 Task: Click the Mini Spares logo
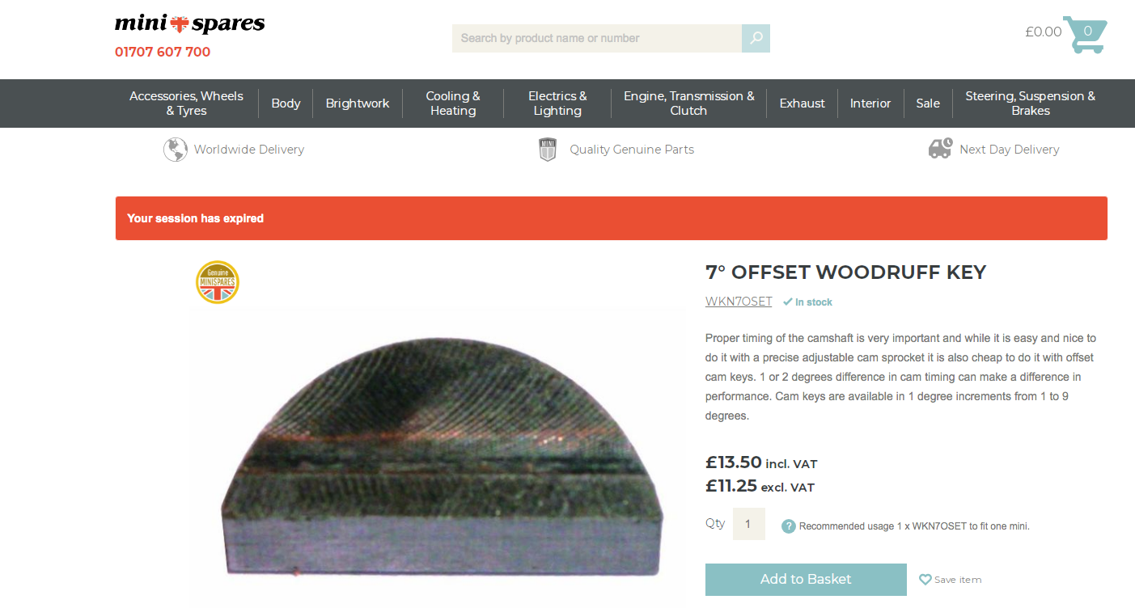pos(190,24)
